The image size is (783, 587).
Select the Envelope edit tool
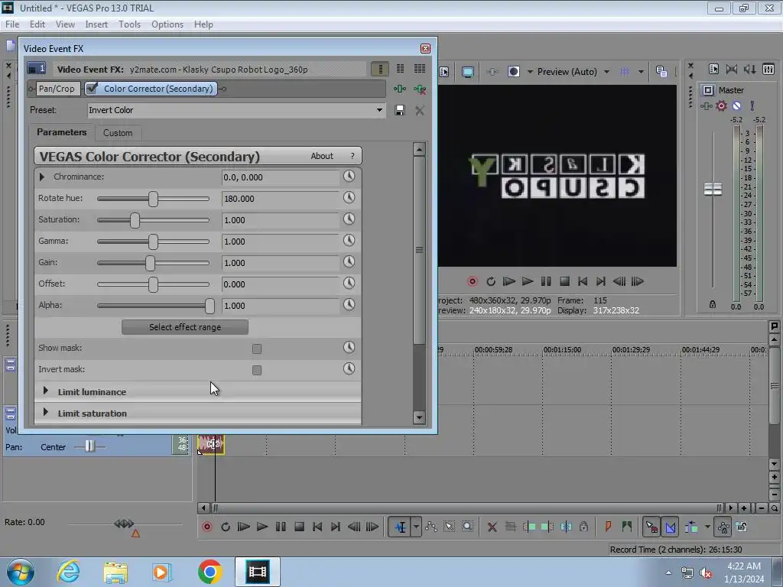(x=431, y=527)
